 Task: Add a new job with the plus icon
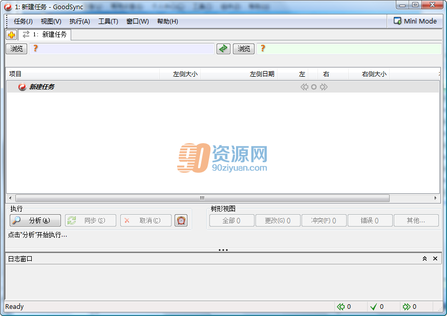pos(12,35)
